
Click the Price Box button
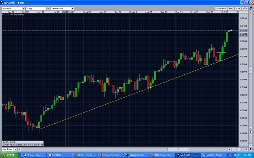pos(221,8)
